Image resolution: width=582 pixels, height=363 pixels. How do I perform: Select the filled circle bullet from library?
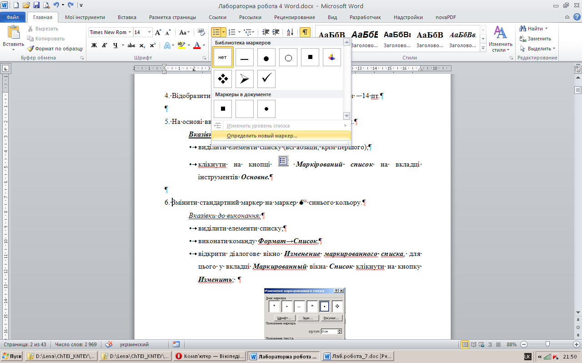pos(266,57)
